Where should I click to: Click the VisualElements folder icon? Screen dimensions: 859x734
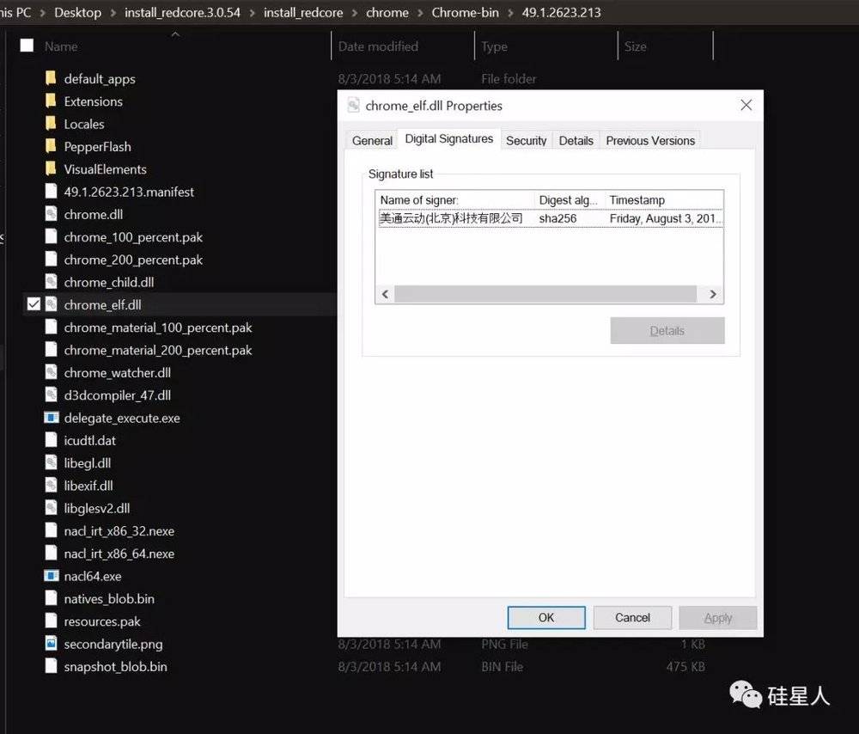[x=51, y=168]
